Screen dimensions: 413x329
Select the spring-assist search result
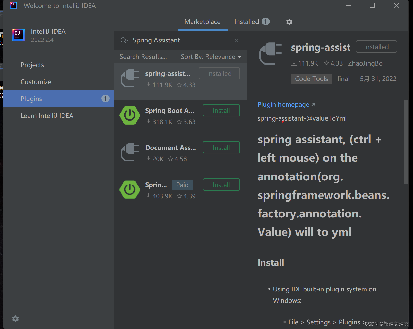180,81
